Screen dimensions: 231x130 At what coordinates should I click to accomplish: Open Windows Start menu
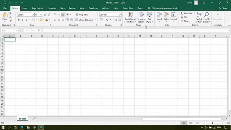(3, 127)
